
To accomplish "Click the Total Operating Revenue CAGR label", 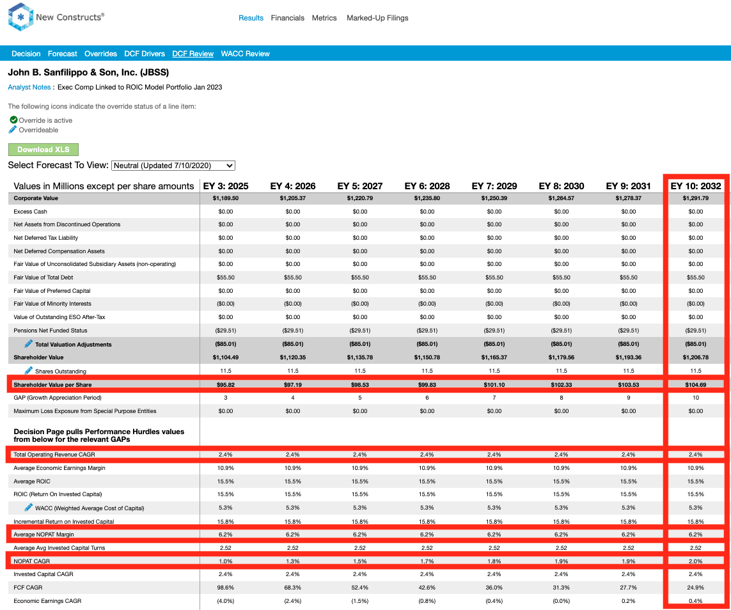I will point(54,455).
